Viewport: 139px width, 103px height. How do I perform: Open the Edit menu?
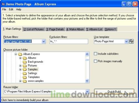(x=11, y=9)
